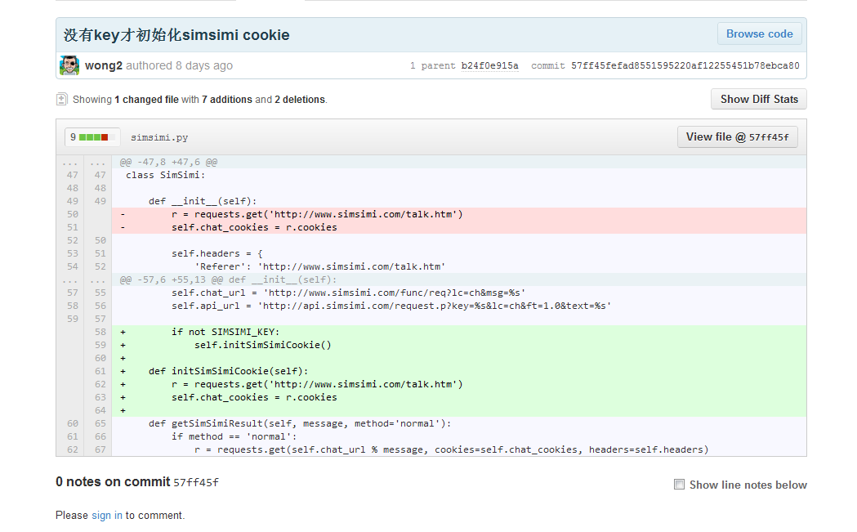Click the changed files diff icon
This screenshot has width=857, height=532.
pos(61,100)
